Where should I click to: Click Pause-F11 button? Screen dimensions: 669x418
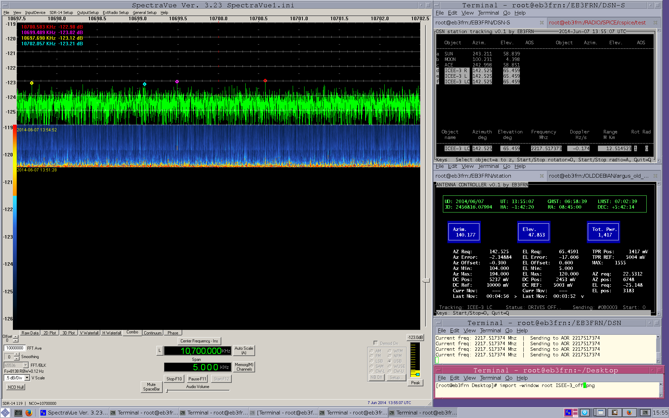(x=197, y=379)
